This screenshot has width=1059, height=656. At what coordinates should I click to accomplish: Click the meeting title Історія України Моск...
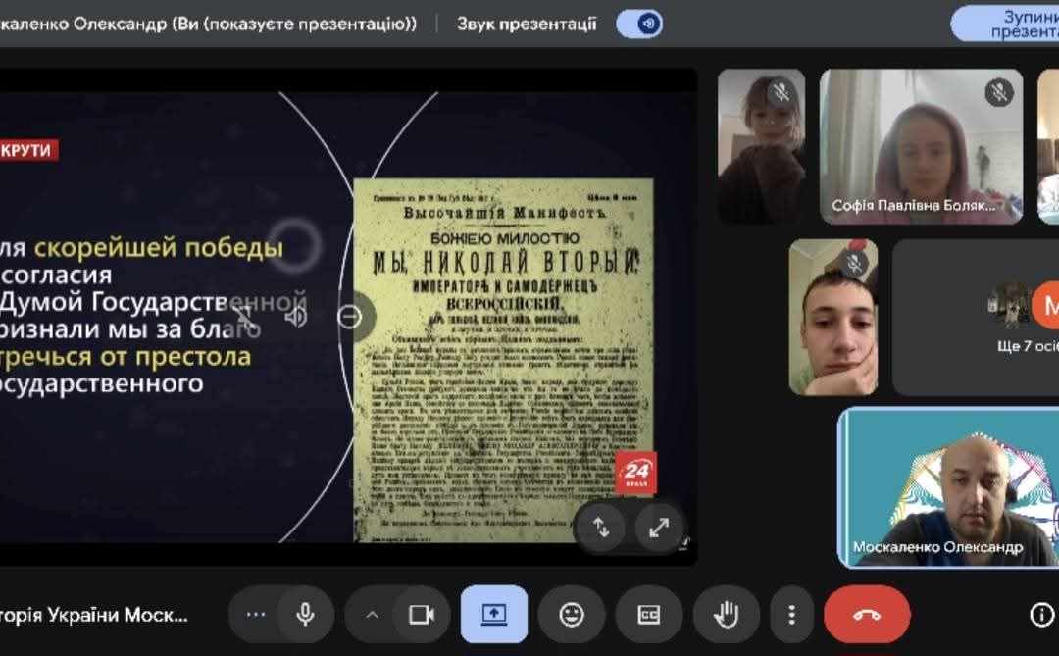click(x=93, y=615)
